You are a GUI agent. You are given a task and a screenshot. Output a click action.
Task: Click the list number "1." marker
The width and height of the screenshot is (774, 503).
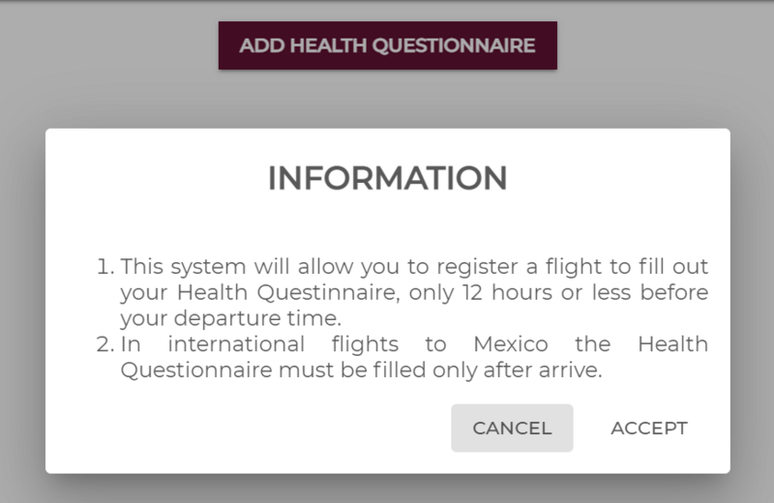[105, 266]
